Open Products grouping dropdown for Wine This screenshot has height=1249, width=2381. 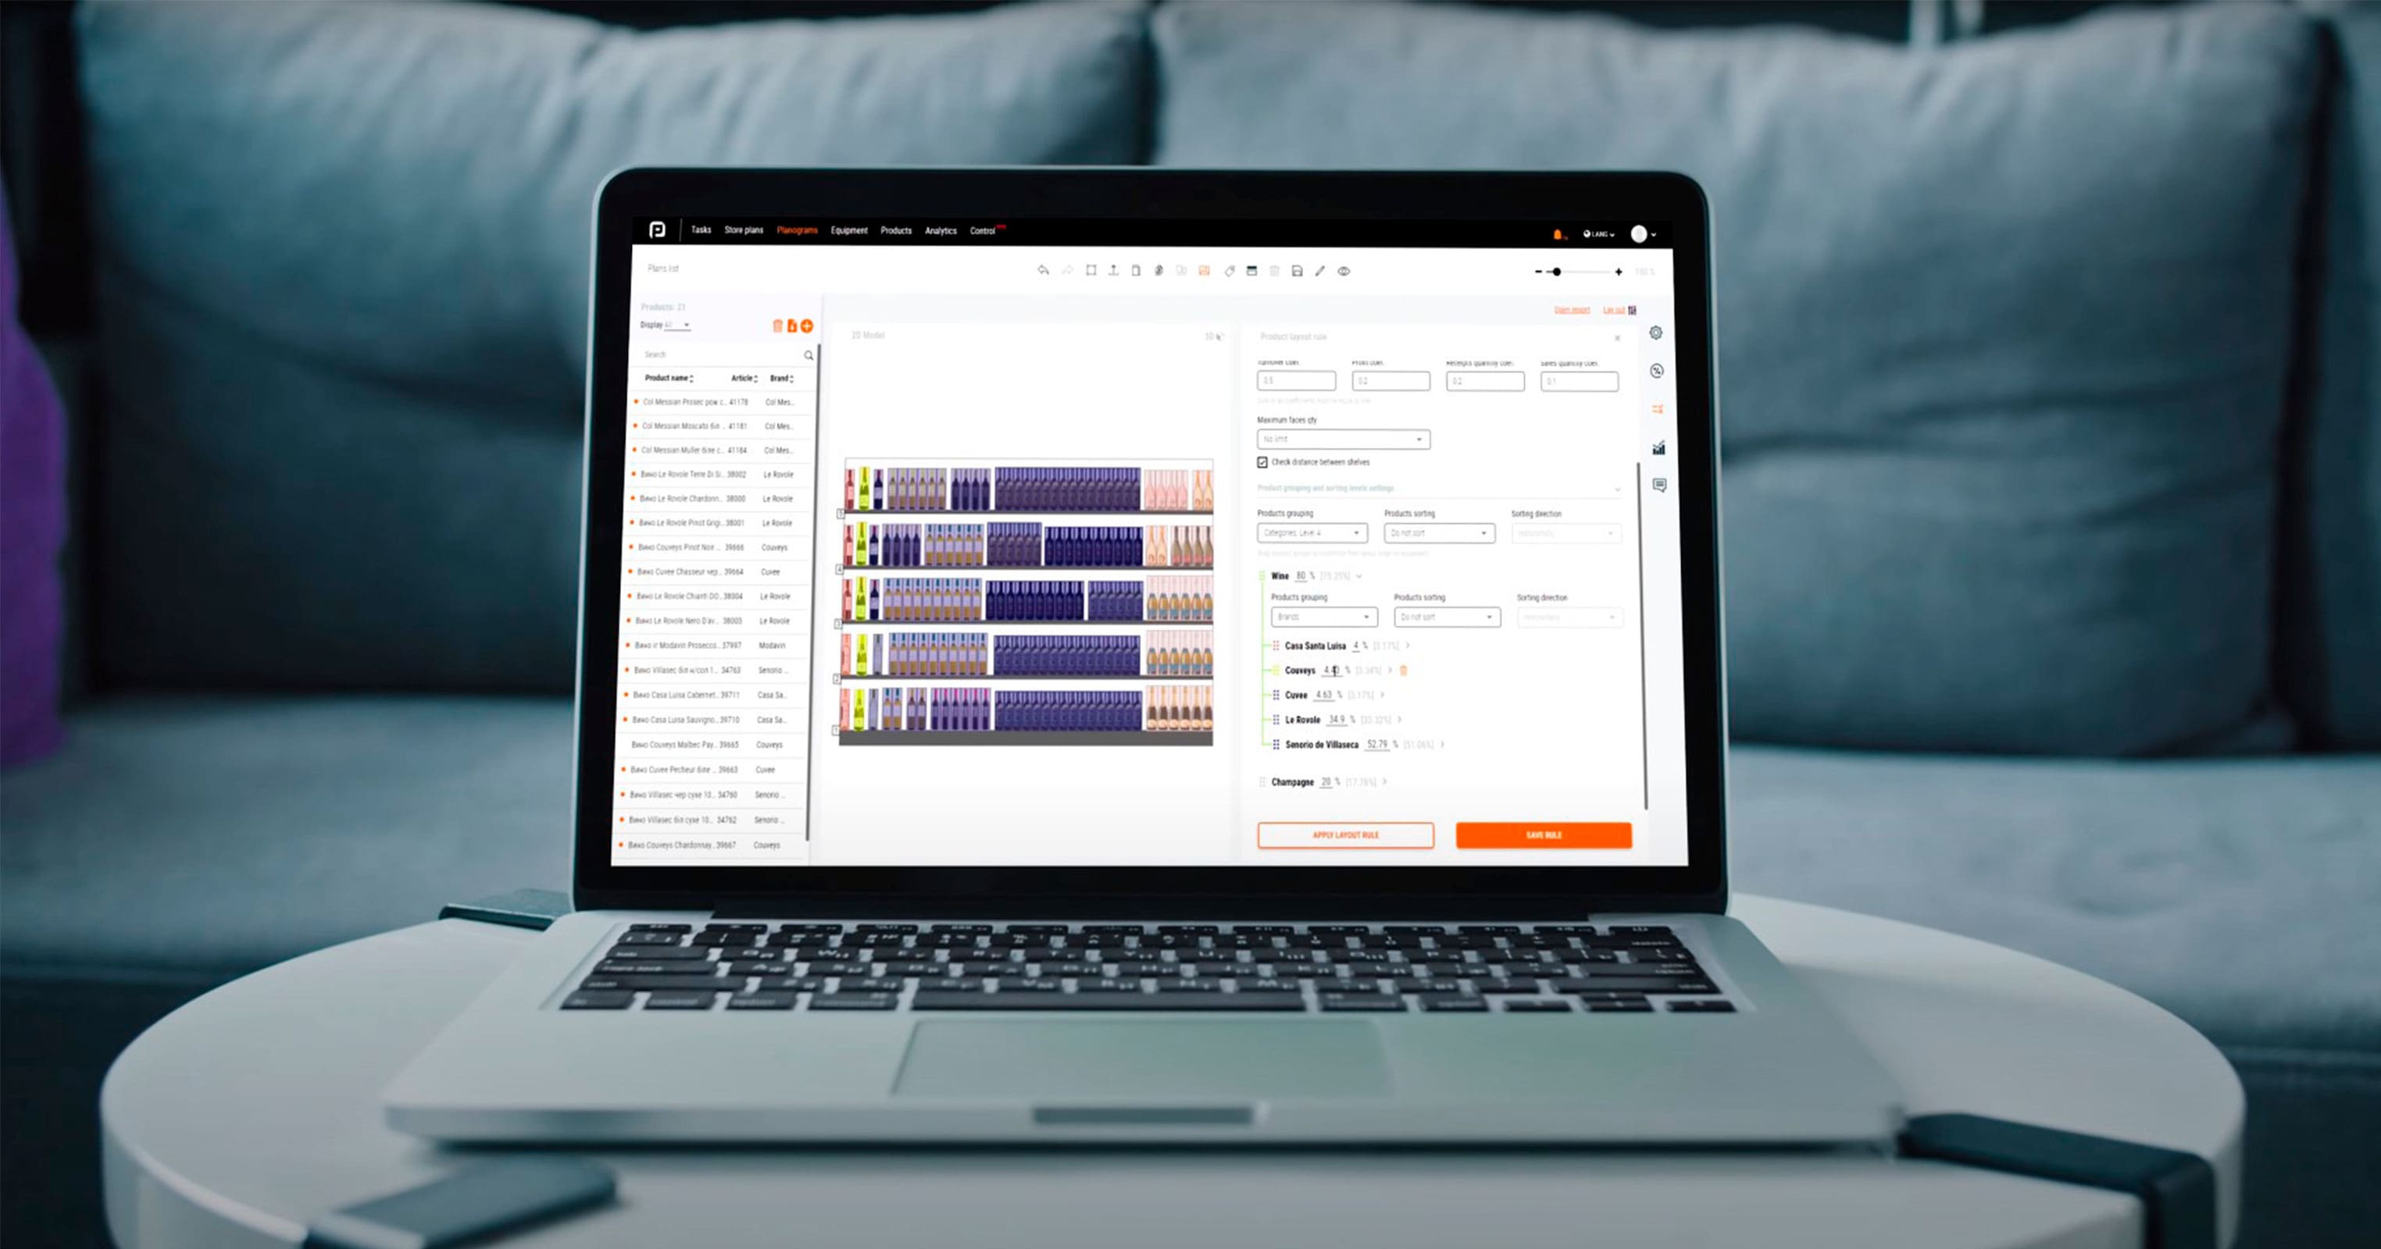[x=1323, y=617]
